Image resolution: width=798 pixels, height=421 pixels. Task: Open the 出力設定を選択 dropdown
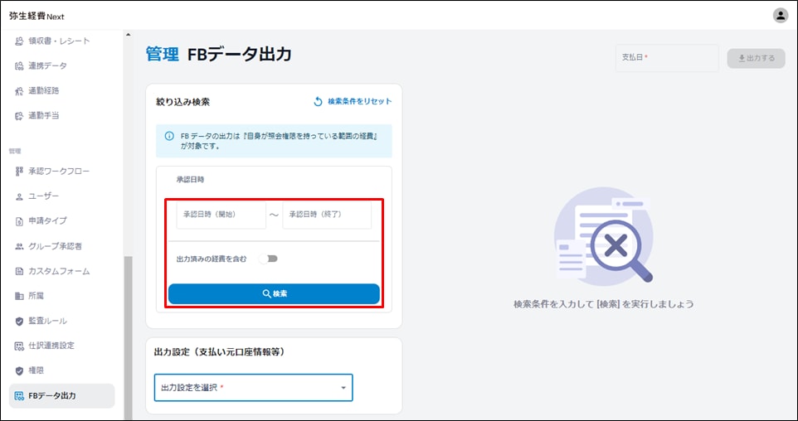254,388
